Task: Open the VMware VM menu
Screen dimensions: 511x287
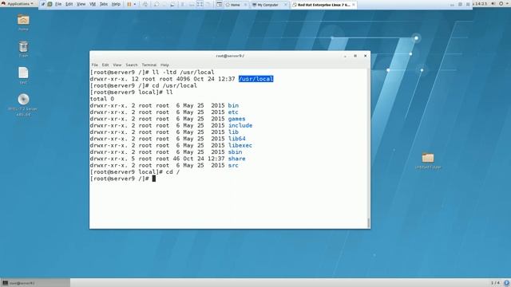Action: 93,4
